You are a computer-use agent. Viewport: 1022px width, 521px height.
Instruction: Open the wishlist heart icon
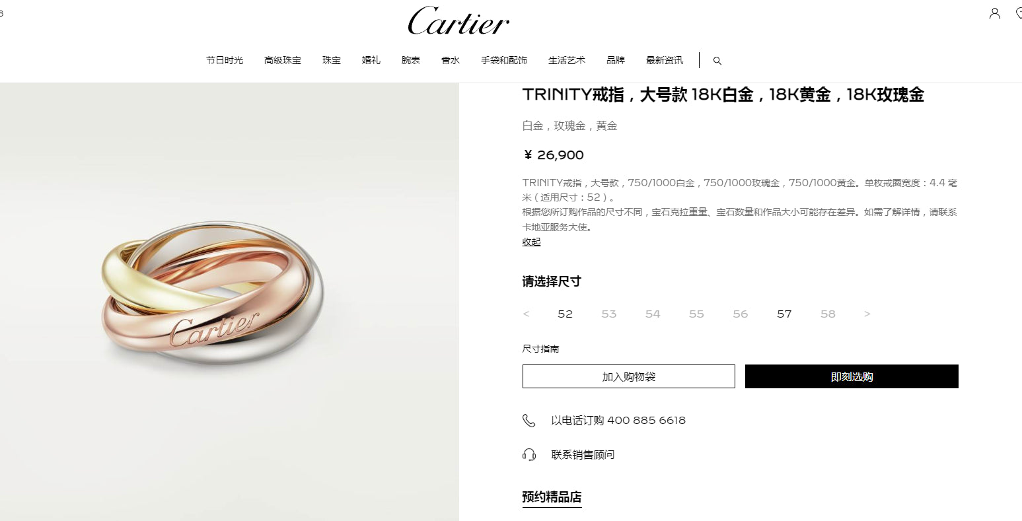(1019, 13)
